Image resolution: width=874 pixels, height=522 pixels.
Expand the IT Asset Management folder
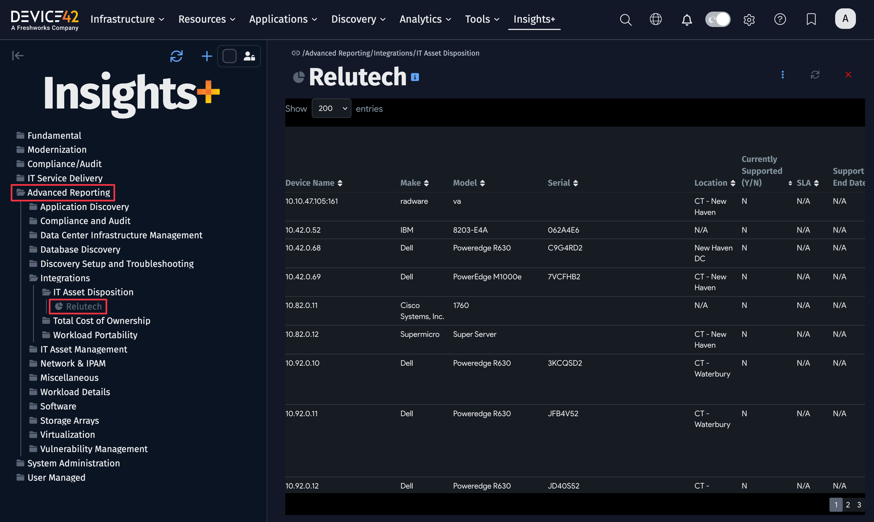[x=84, y=349]
